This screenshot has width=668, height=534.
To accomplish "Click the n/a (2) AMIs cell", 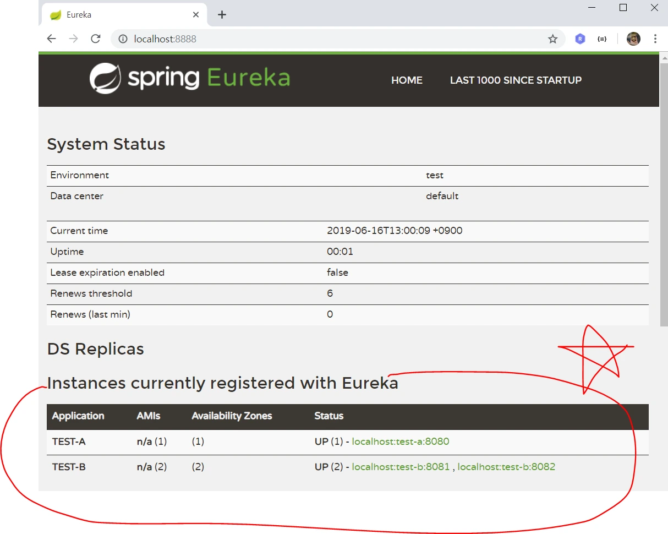I will pos(152,467).
